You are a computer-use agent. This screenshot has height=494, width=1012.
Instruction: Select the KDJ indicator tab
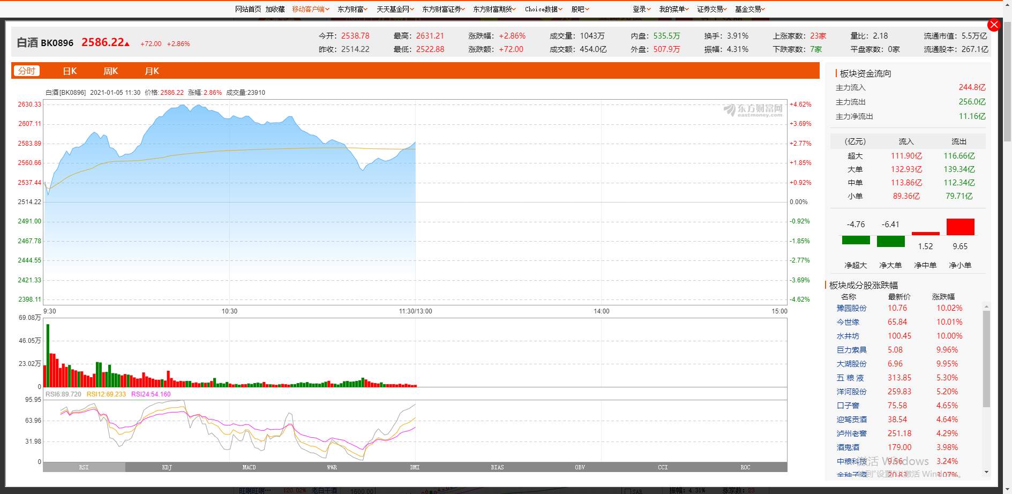click(167, 467)
